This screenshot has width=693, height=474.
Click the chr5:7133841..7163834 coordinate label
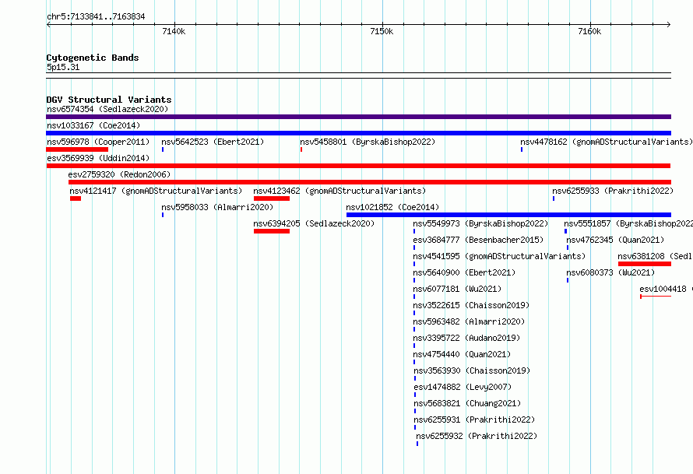point(96,17)
